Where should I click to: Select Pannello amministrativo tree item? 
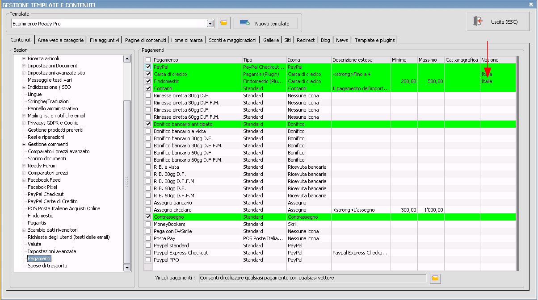pyautogui.click(x=53, y=108)
